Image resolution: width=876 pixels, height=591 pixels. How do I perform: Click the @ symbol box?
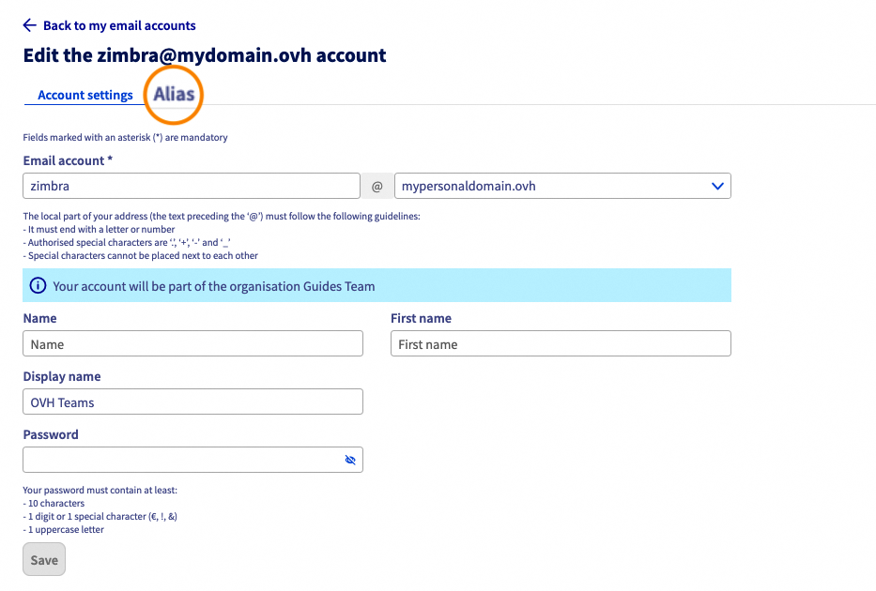(x=377, y=186)
